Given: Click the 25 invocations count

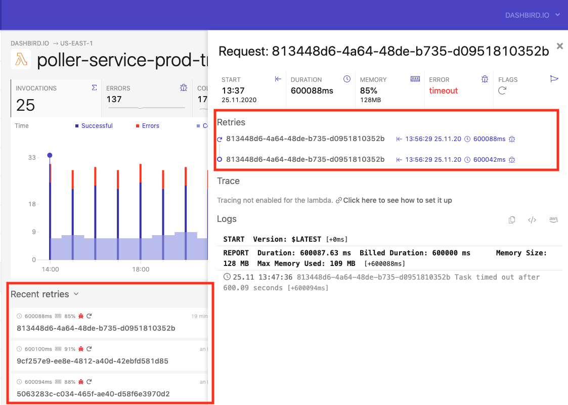Looking at the screenshot, I should click(25, 105).
